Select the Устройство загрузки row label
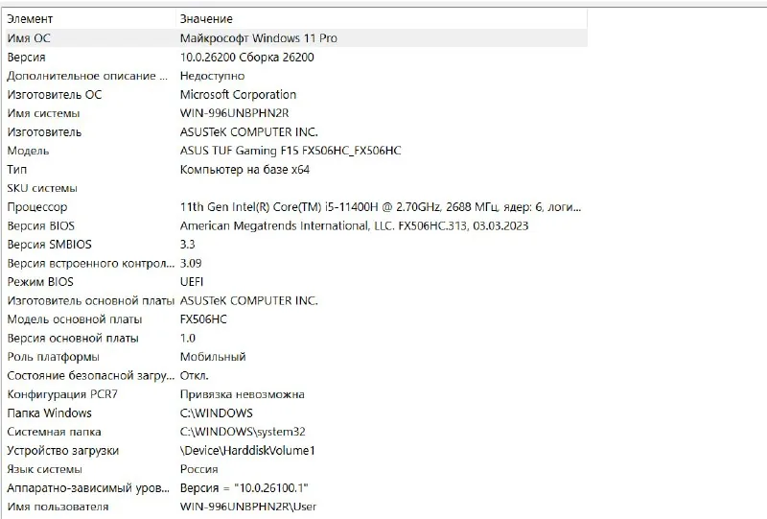767x519 pixels. coord(63,451)
